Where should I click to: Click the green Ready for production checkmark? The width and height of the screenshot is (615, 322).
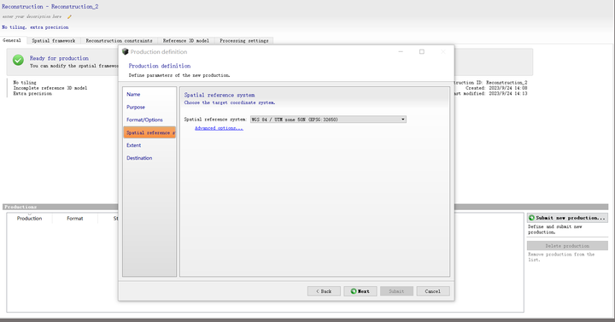click(18, 60)
